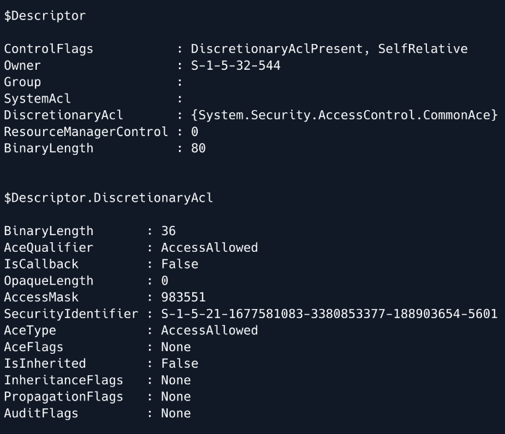
Task: Click the AceFlags property label
Action: click(33, 347)
